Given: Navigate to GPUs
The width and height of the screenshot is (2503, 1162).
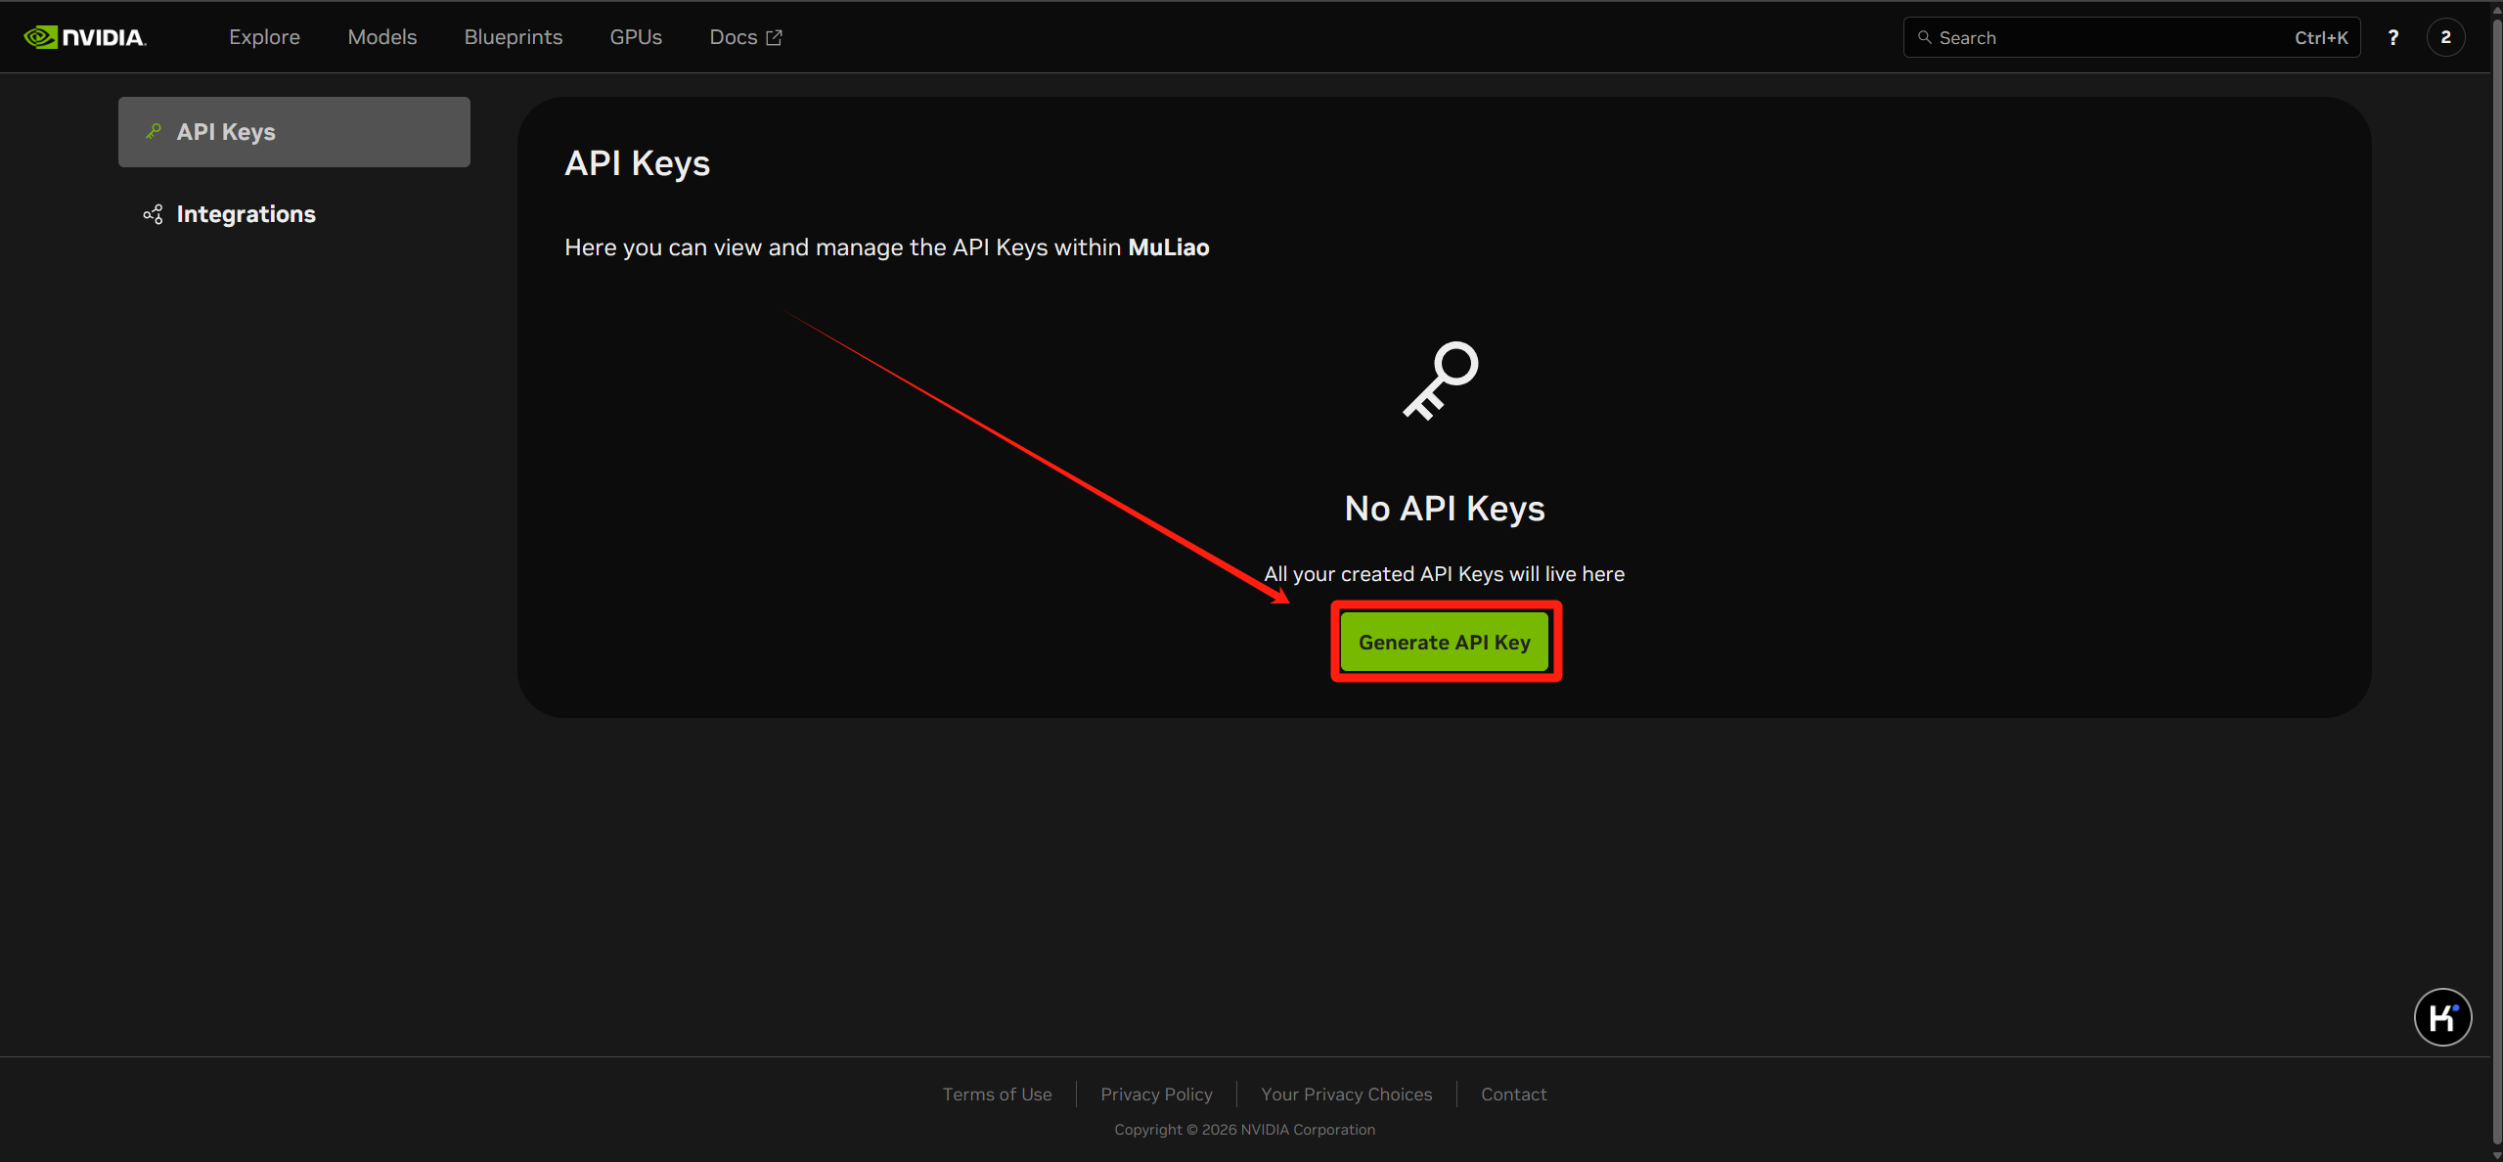Looking at the screenshot, I should (x=636, y=37).
